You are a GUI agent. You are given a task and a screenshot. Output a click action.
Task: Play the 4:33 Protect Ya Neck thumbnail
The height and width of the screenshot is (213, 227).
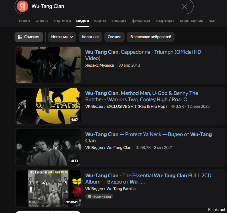click(48, 147)
